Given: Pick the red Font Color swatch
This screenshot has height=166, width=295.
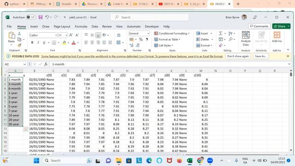Looking at the screenshot, I should pos(74,42).
